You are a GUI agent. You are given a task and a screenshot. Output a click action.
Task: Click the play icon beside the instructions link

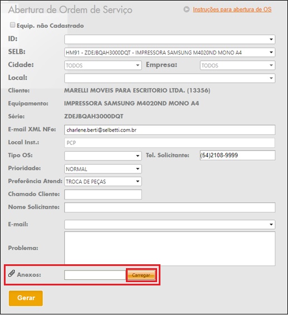tap(187, 9)
